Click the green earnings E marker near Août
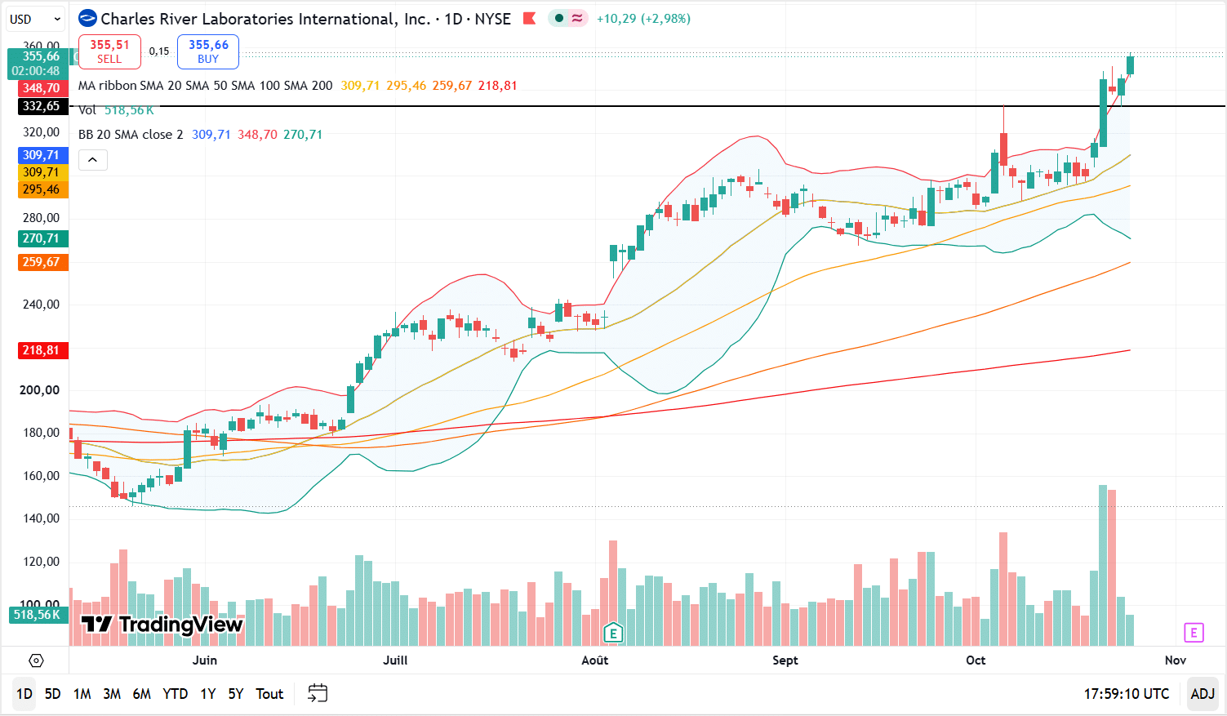Viewport: 1227px width, 716px height. pos(612,632)
